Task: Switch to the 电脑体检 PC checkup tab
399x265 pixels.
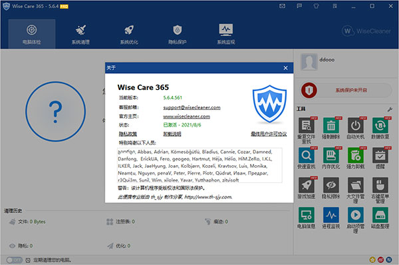Action: pos(32,34)
